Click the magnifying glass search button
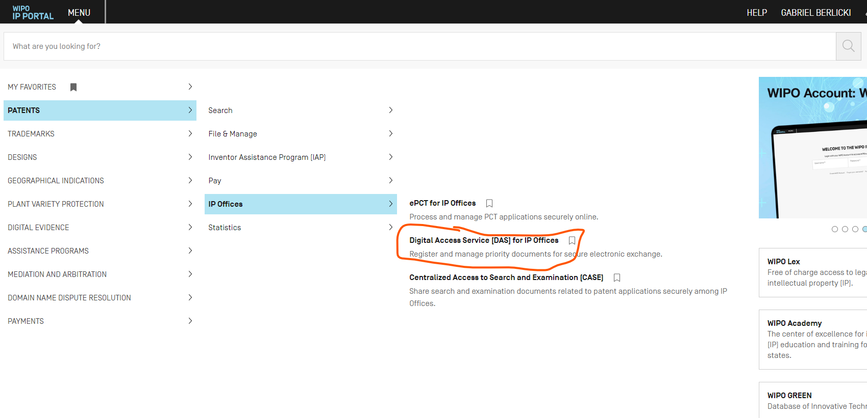The height and width of the screenshot is (418, 867). [x=848, y=46]
